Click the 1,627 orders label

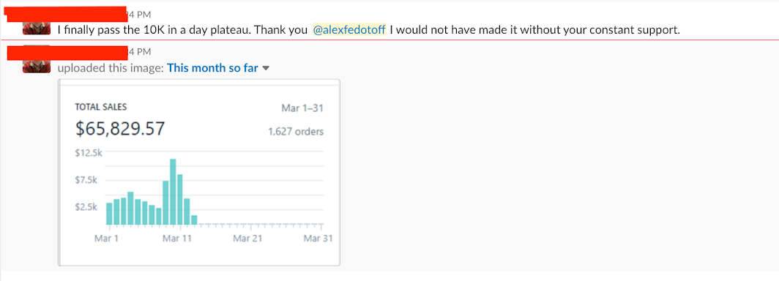click(296, 132)
